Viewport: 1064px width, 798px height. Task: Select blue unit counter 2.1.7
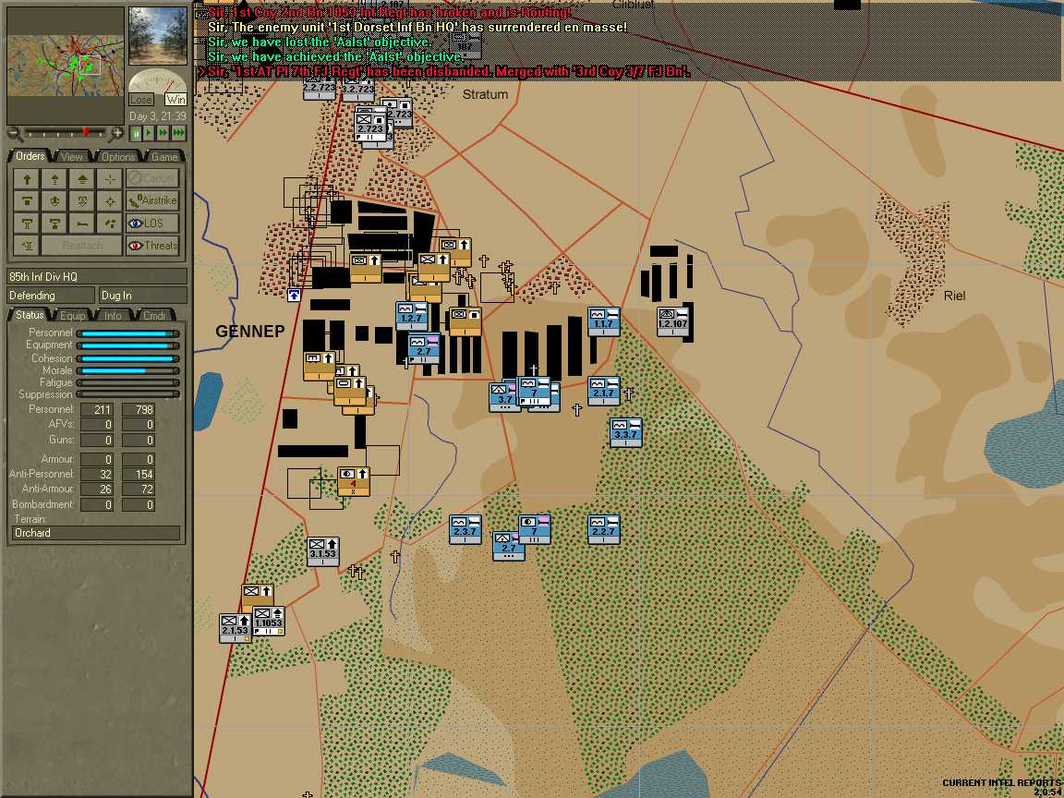click(x=604, y=391)
